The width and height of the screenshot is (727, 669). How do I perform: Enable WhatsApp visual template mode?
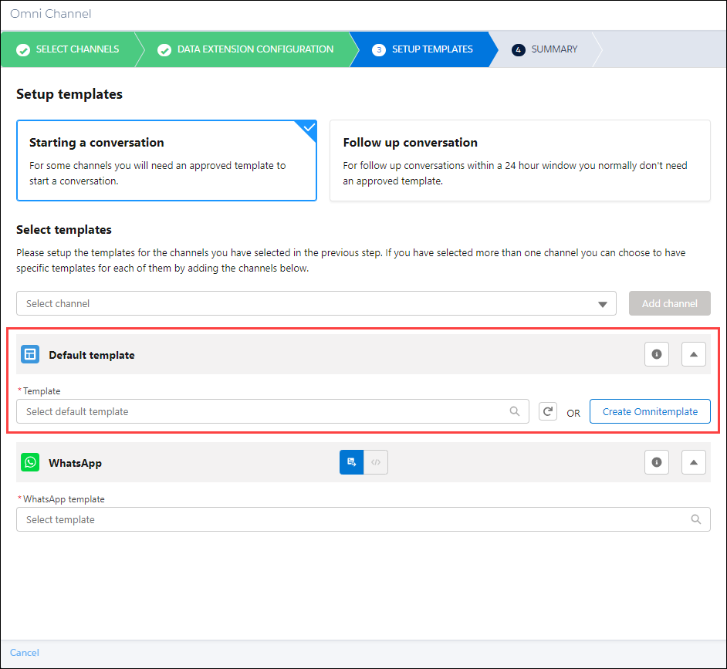[351, 461]
